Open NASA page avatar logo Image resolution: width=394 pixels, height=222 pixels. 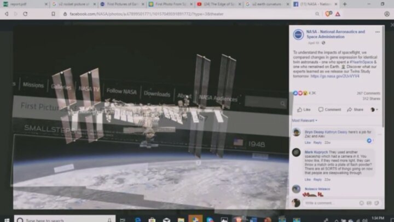point(298,35)
